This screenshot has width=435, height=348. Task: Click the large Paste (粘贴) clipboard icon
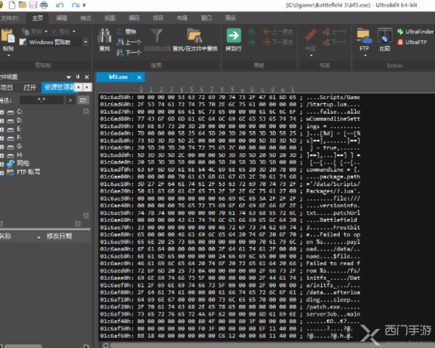[x=8, y=36]
